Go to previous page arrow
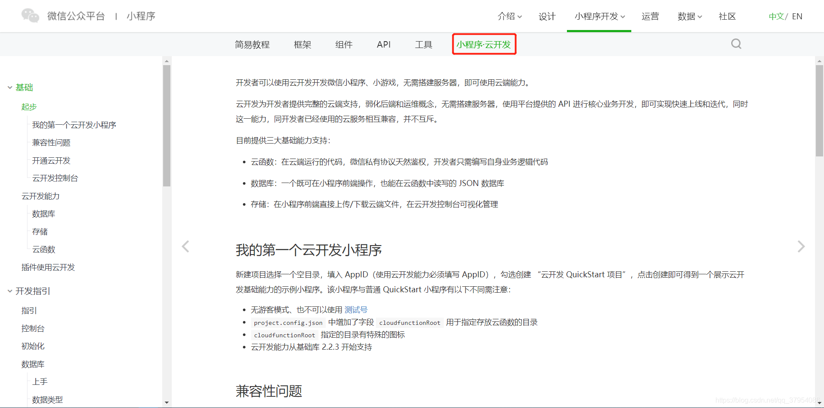 (x=185, y=246)
